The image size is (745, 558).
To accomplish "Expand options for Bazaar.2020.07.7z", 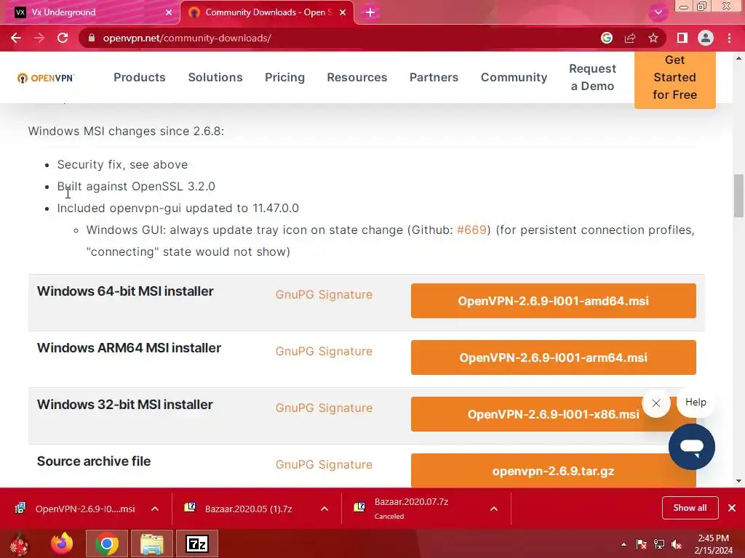I will 494,509.
